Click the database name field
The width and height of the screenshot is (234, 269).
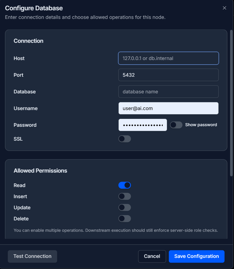[168, 91]
